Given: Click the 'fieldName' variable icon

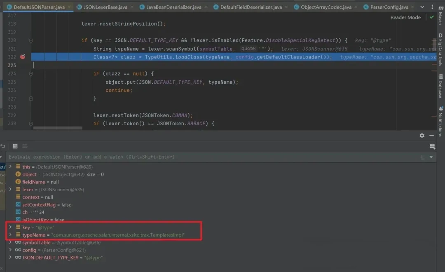Looking at the screenshot, I should click(x=18, y=182).
